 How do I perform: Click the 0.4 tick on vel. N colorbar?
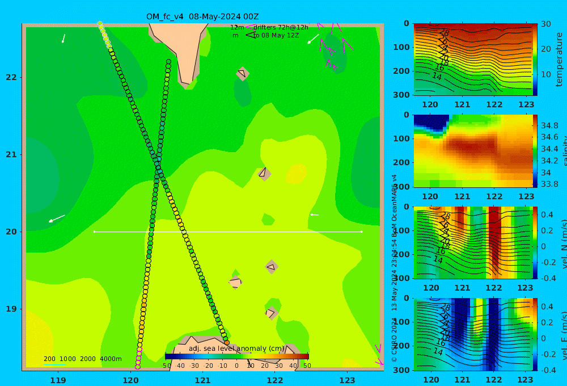point(547,215)
